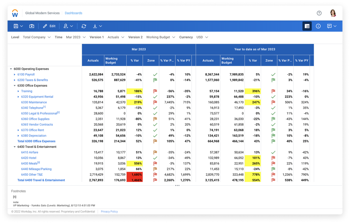Open the comments menu icon
Image resolution: width=350 pixels, height=224 pixels.
[x=331, y=26]
